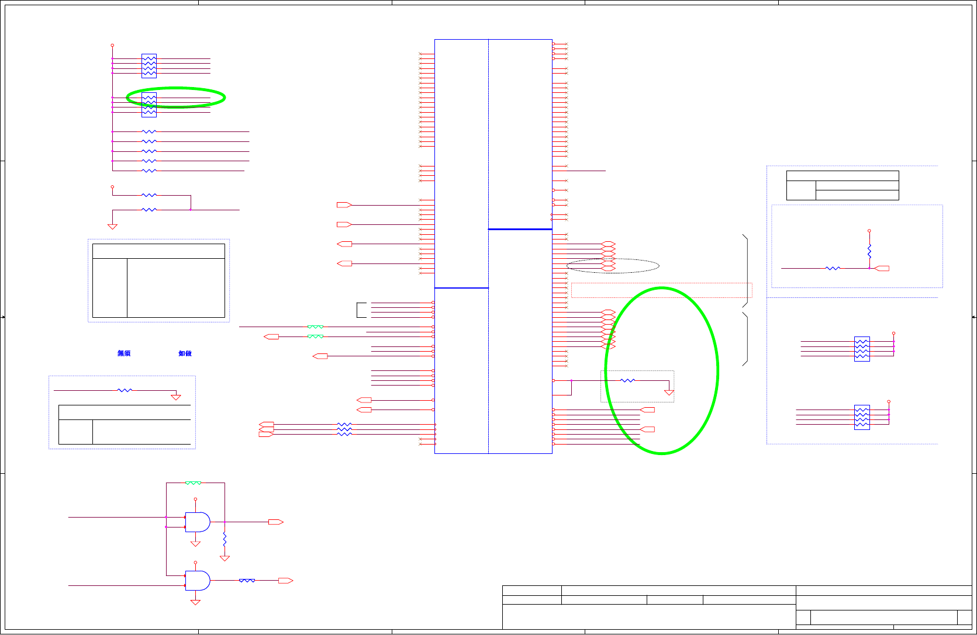Select the large central IC body
977x635 pixels.
[x=493, y=247]
